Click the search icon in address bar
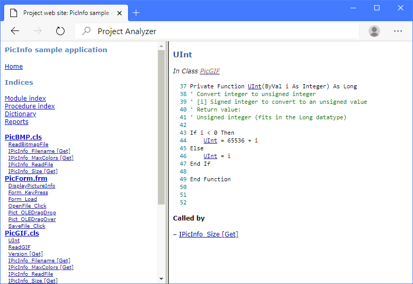Image resolution: width=413 pixels, height=284 pixels. [86, 31]
